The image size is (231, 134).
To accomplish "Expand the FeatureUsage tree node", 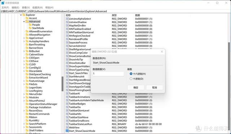I will point(24,81).
